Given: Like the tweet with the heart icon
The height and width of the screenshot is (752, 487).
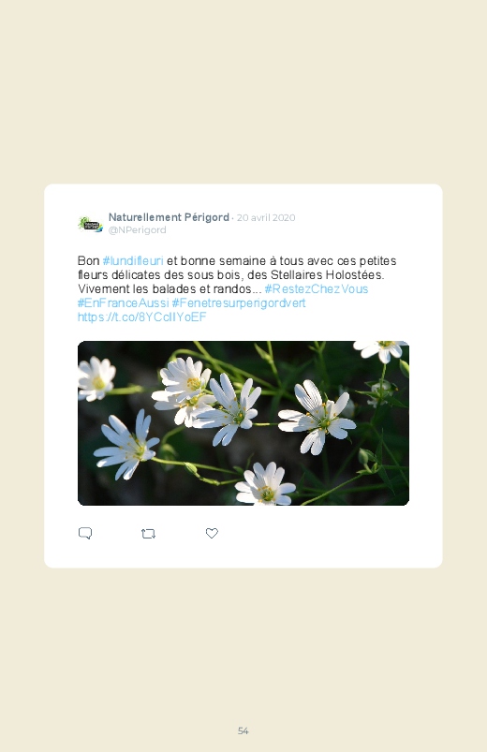Looking at the screenshot, I should point(212,533).
